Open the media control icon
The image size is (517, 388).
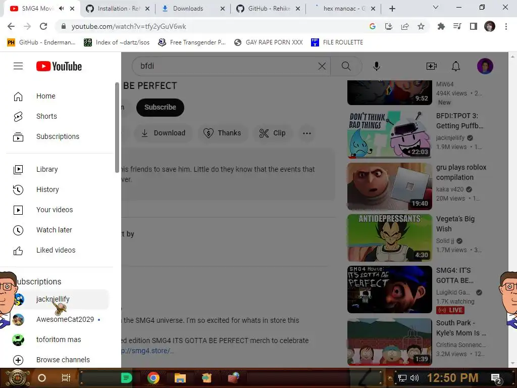click(457, 26)
